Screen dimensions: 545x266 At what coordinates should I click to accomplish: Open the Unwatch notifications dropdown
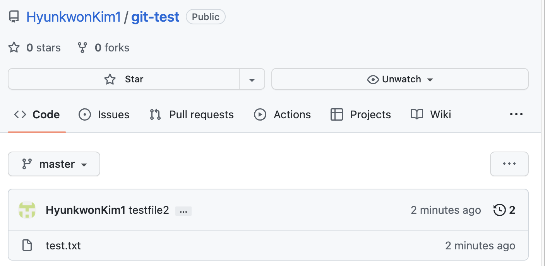[x=400, y=79]
